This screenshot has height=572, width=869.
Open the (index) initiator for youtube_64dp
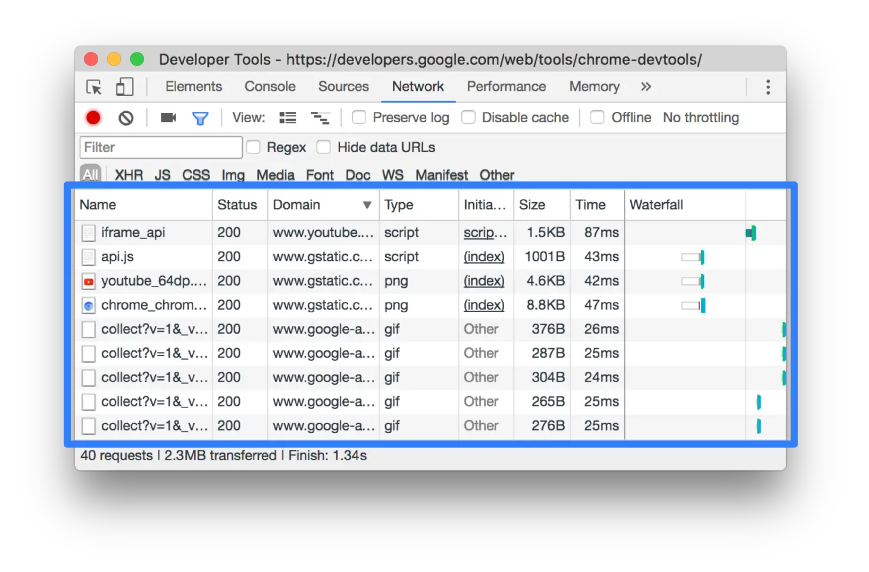click(x=484, y=281)
